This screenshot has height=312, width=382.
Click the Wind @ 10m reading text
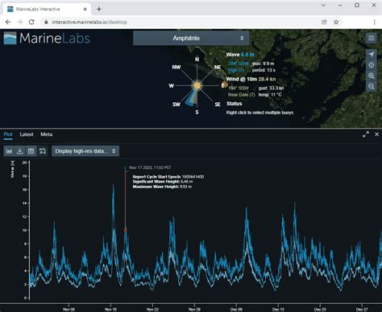[251, 79]
